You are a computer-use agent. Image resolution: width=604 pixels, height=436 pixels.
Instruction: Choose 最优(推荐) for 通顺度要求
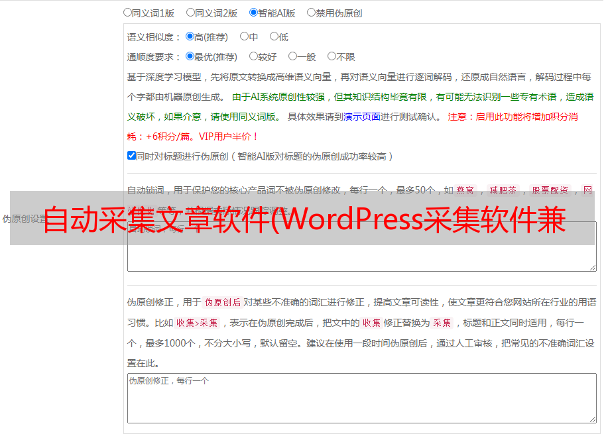(x=190, y=57)
